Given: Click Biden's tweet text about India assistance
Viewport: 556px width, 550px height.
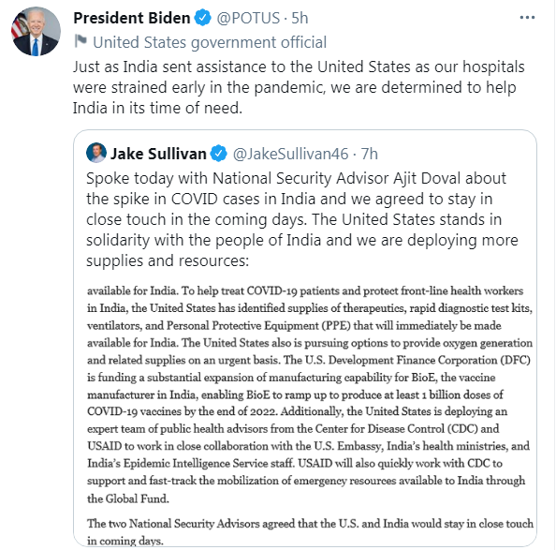Looking at the screenshot, I should (x=299, y=87).
